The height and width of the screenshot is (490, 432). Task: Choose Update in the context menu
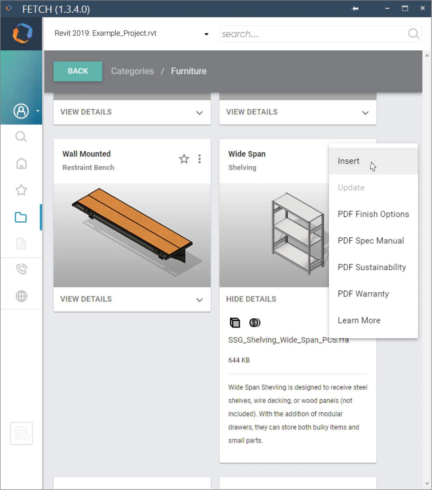(x=373, y=188)
